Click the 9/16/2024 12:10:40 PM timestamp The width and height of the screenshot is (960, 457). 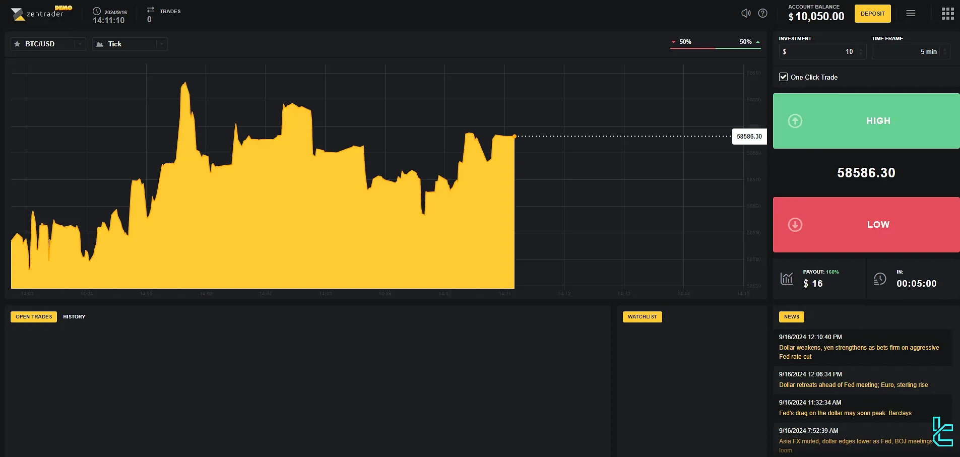pos(810,337)
